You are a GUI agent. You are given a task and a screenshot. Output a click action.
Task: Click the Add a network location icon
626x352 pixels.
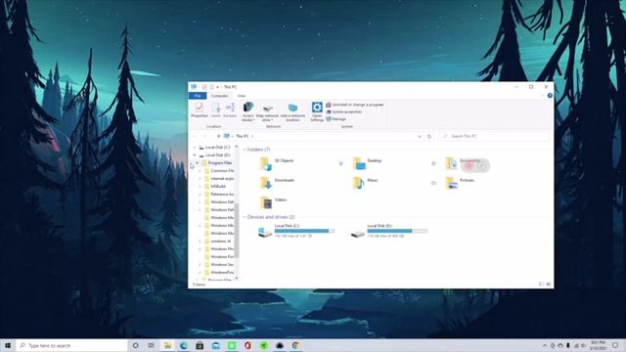coord(292,111)
